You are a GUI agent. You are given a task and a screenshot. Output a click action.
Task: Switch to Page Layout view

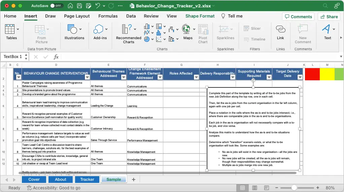click(254, 188)
